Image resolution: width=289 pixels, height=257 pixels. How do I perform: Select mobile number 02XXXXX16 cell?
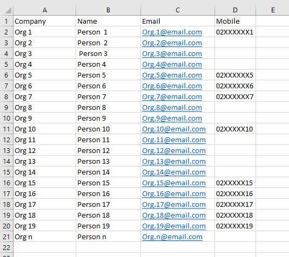point(235,194)
